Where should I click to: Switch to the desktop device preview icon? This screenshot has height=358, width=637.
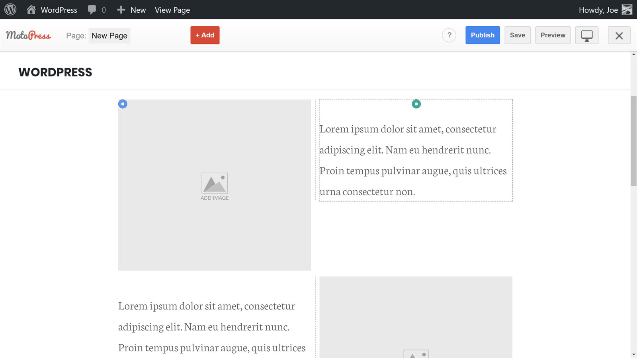[x=587, y=35]
